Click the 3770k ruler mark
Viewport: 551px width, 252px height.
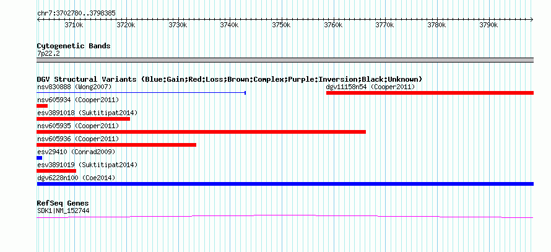[x=385, y=25]
